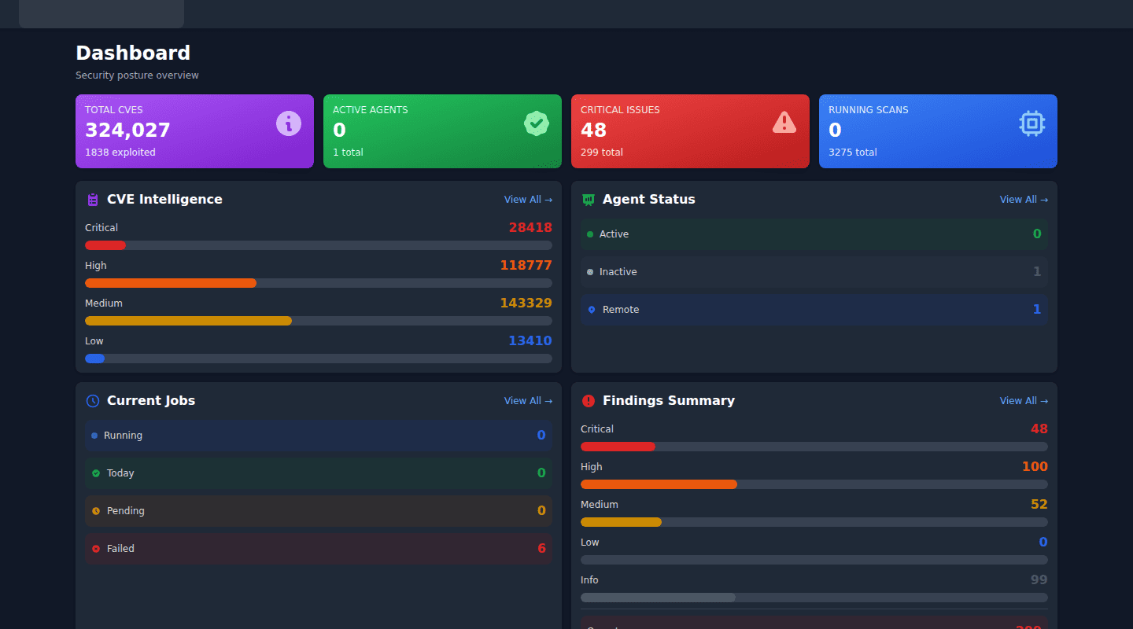Click the Medium findings bar in Findings Summary
1133x629 pixels.
[x=814, y=522]
